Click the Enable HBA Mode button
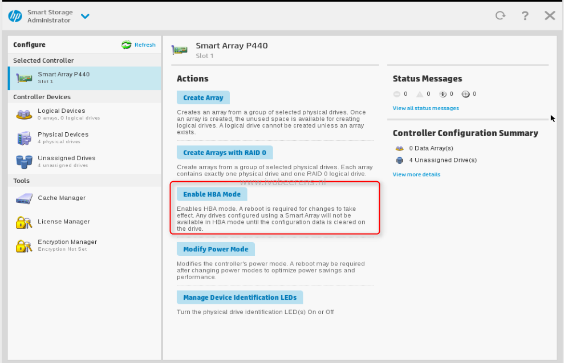Image resolution: width=564 pixels, height=363 pixels. tap(212, 194)
